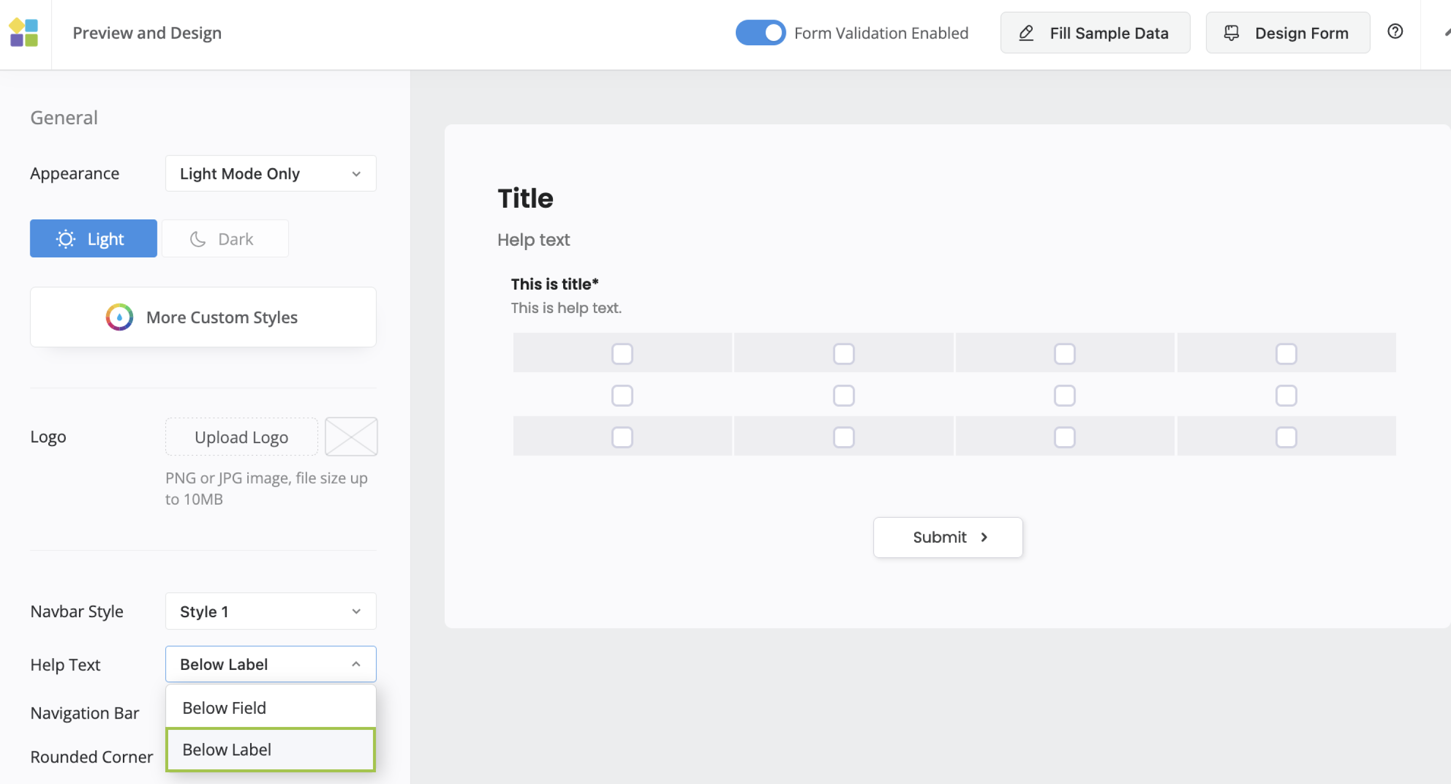Check first row, second column checkbox
Screen dimensions: 1451x784
[x=843, y=353]
